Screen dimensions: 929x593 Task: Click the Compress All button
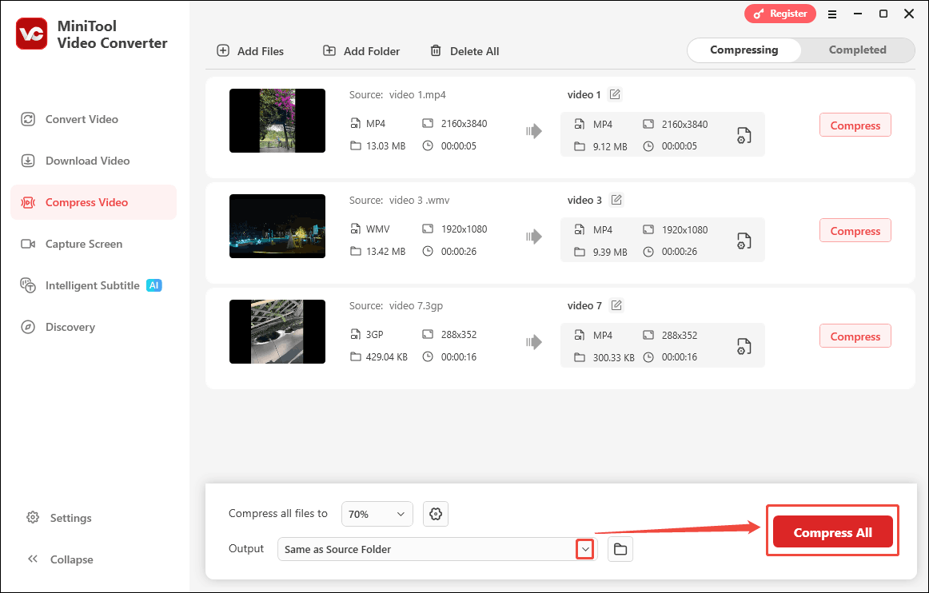pos(832,531)
